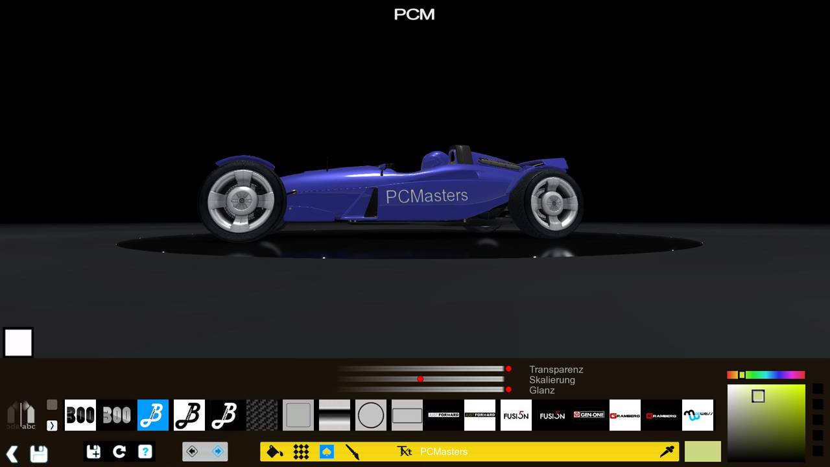Select the bottommost black saved color slot

pyautogui.click(x=818, y=451)
